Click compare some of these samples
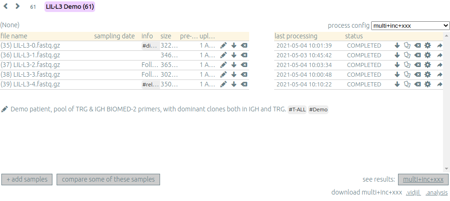This screenshot has width=450, height=201. tap(108, 180)
